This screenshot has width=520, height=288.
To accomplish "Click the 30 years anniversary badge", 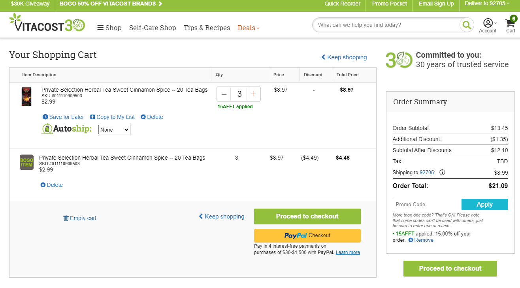I will [399, 60].
